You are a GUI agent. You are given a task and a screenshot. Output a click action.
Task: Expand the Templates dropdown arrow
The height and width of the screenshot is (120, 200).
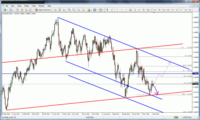[x=103, y=10]
